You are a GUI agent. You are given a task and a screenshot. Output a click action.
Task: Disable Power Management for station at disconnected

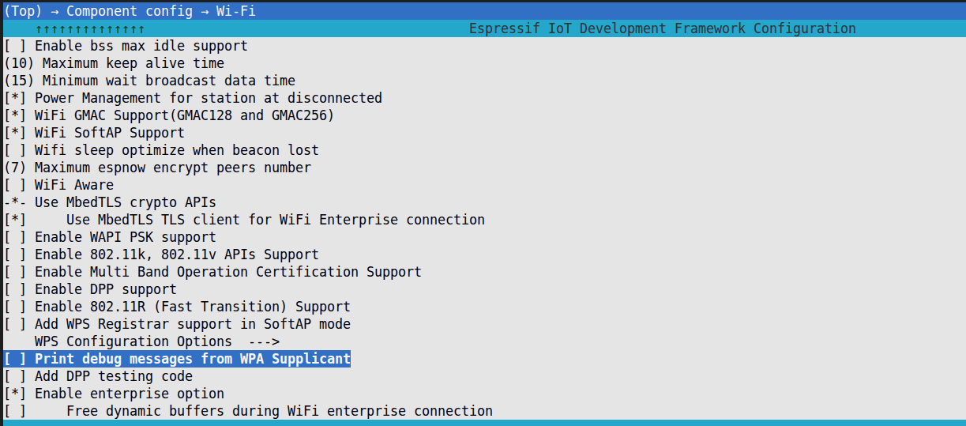[x=15, y=98]
